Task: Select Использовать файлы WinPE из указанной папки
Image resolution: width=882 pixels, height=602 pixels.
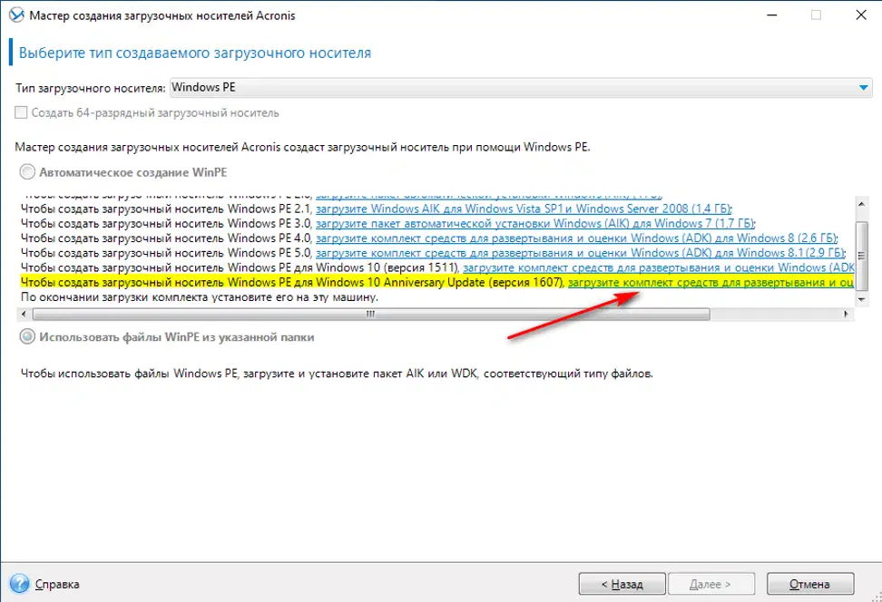Action: 27,336
